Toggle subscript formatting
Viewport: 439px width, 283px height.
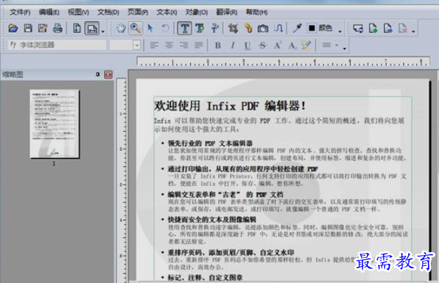click(x=292, y=45)
